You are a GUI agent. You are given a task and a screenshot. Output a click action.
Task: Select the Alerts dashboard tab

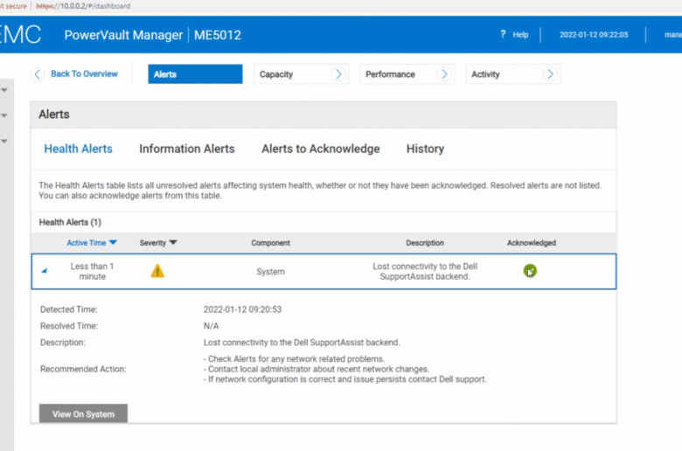[x=195, y=74]
